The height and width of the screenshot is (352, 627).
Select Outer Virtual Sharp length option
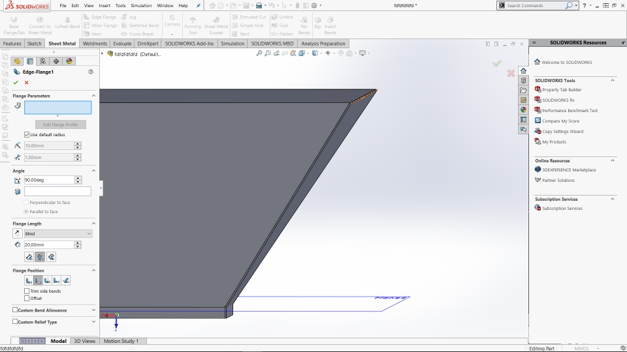click(29, 257)
